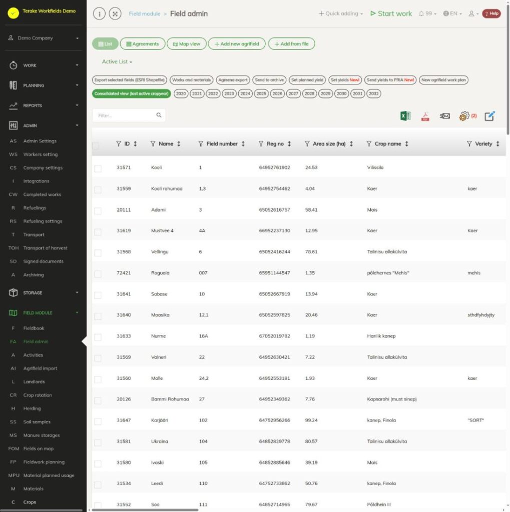510x512 pixels.
Task: Open the three-dot menu in the header
Action: click(100, 13)
